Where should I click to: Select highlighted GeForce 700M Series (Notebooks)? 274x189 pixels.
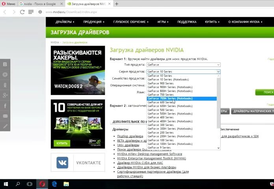pos(182,98)
